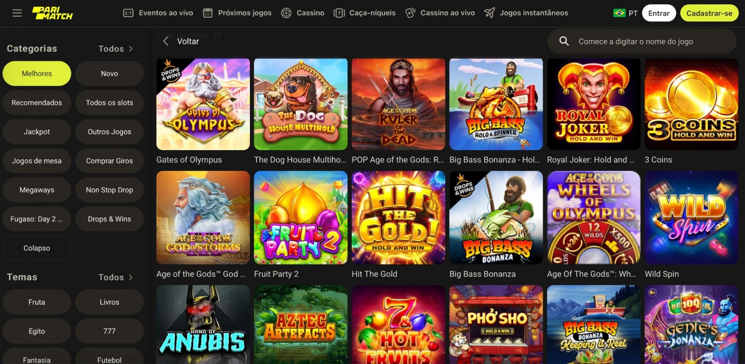This screenshot has height=364, width=745.
Task: Open the hamburger menu icon
Action: [x=17, y=13]
